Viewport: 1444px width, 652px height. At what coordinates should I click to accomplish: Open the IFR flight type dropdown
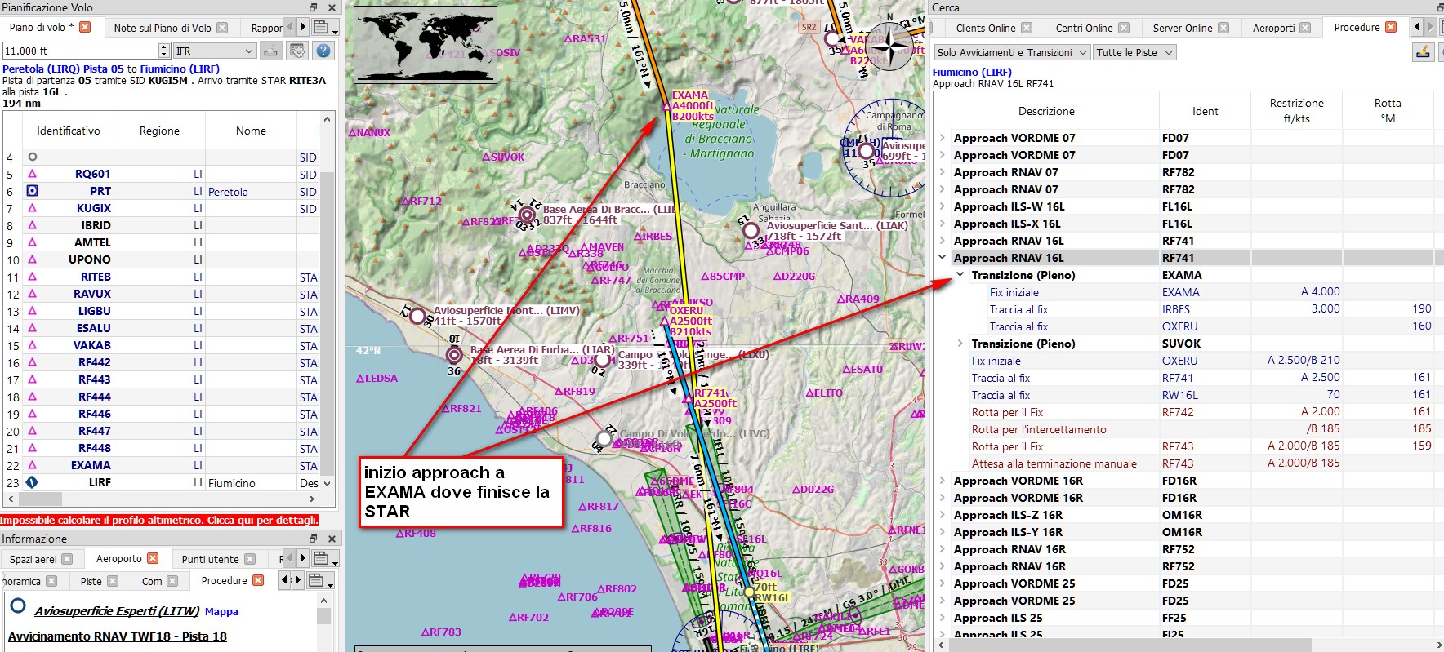coord(216,51)
